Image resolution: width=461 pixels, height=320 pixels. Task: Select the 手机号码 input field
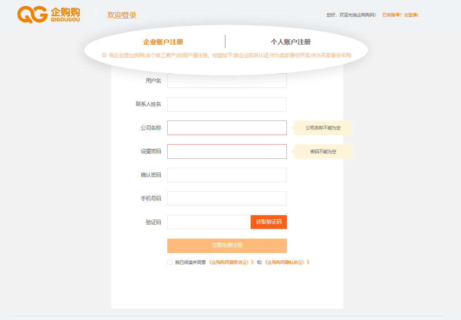pos(227,199)
